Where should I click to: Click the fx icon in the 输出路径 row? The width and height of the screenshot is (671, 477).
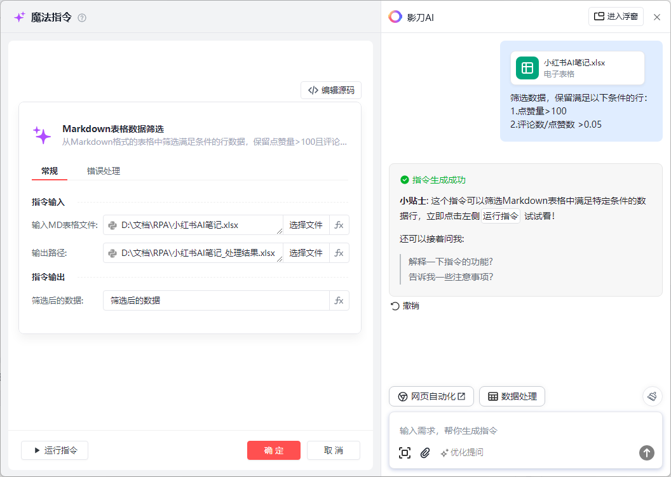pos(339,253)
